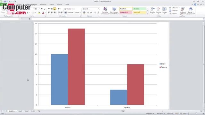Image resolution: width=205 pixels, height=115 pixels.
Task: Open the Datos ribbon tab
Action: point(52,4)
